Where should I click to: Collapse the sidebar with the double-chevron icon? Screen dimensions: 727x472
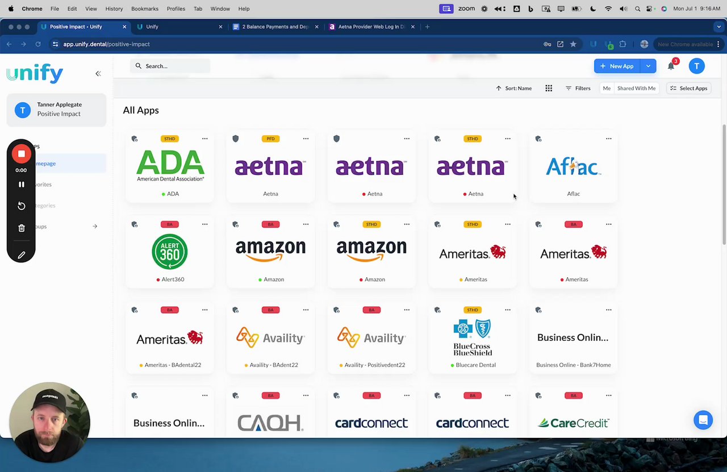[x=98, y=73]
